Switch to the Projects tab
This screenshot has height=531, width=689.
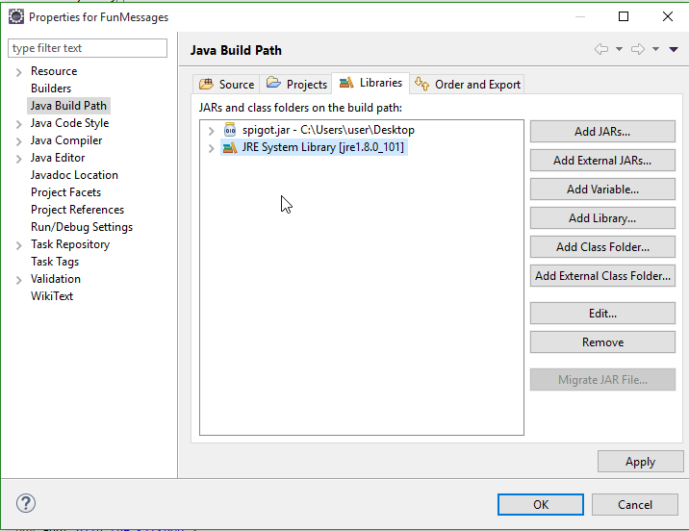pyautogui.click(x=296, y=84)
